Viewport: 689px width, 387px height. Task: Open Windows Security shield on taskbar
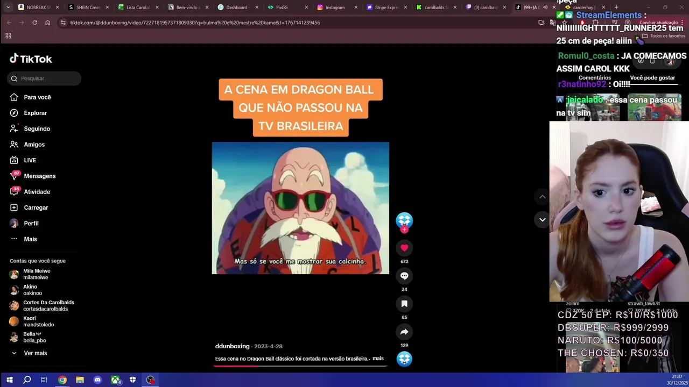click(x=132, y=380)
